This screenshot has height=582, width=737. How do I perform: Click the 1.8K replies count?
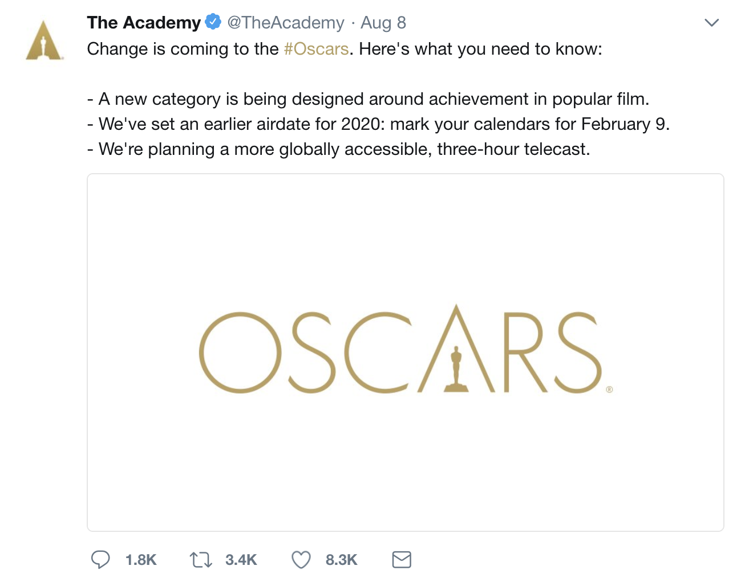(x=140, y=560)
